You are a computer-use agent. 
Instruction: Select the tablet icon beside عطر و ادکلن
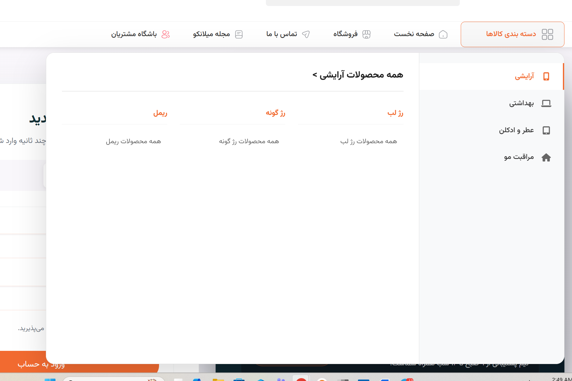coord(546,130)
